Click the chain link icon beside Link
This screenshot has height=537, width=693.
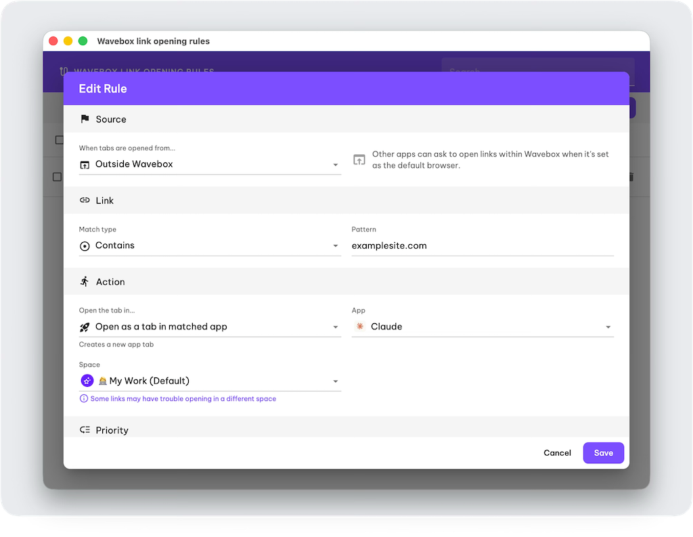(85, 200)
